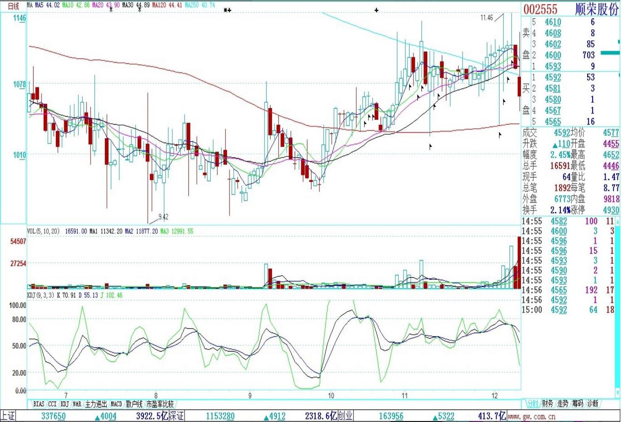This screenshot has height=422, width=622.
Task: Click the 最低 value 4446
Action: point(611,166)
